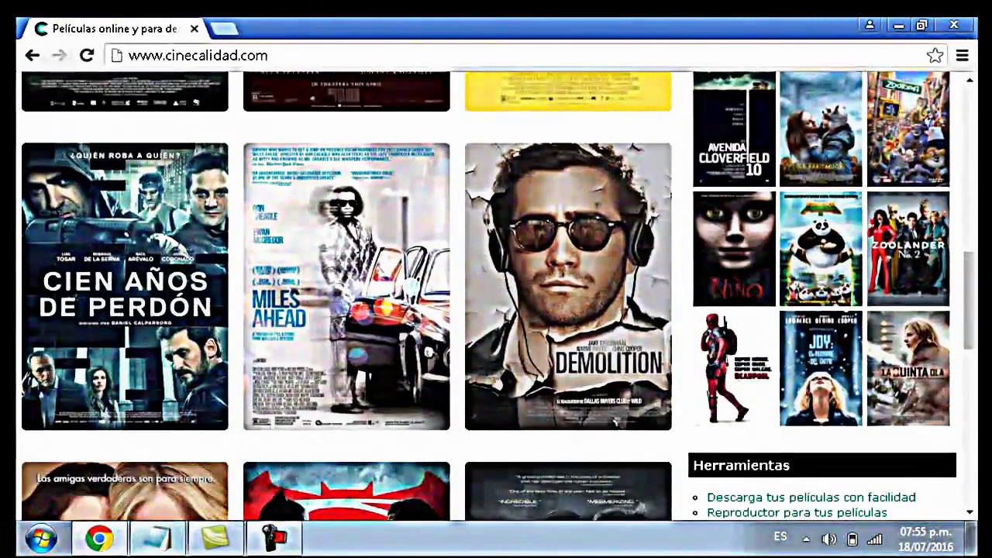Bookmark this page with the star
This screenshot has width=992, height=558.
click(x=935, y=55)
